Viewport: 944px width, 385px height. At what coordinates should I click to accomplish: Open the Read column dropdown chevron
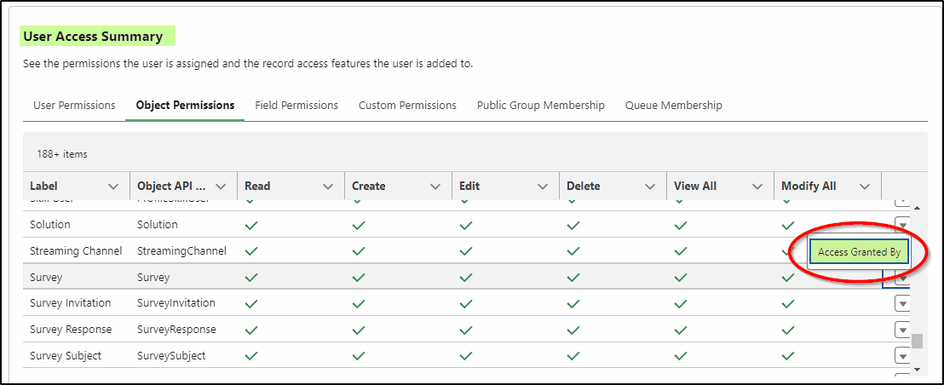coord(328,187)
